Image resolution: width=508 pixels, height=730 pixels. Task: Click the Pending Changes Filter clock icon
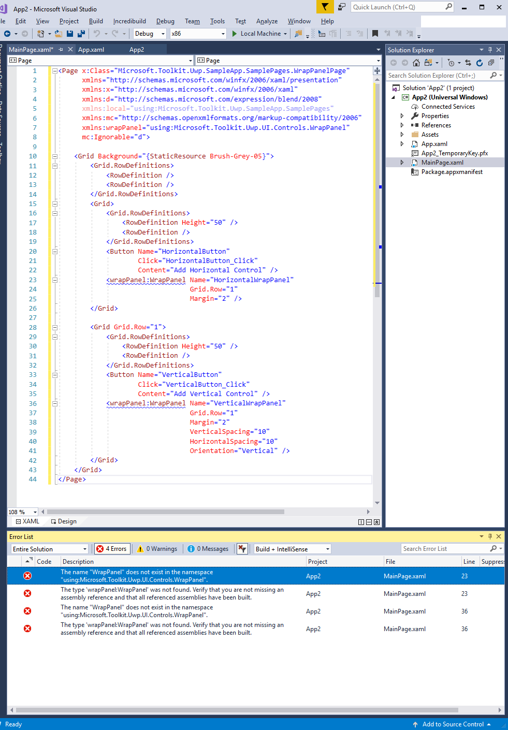[x=451, y=63]
